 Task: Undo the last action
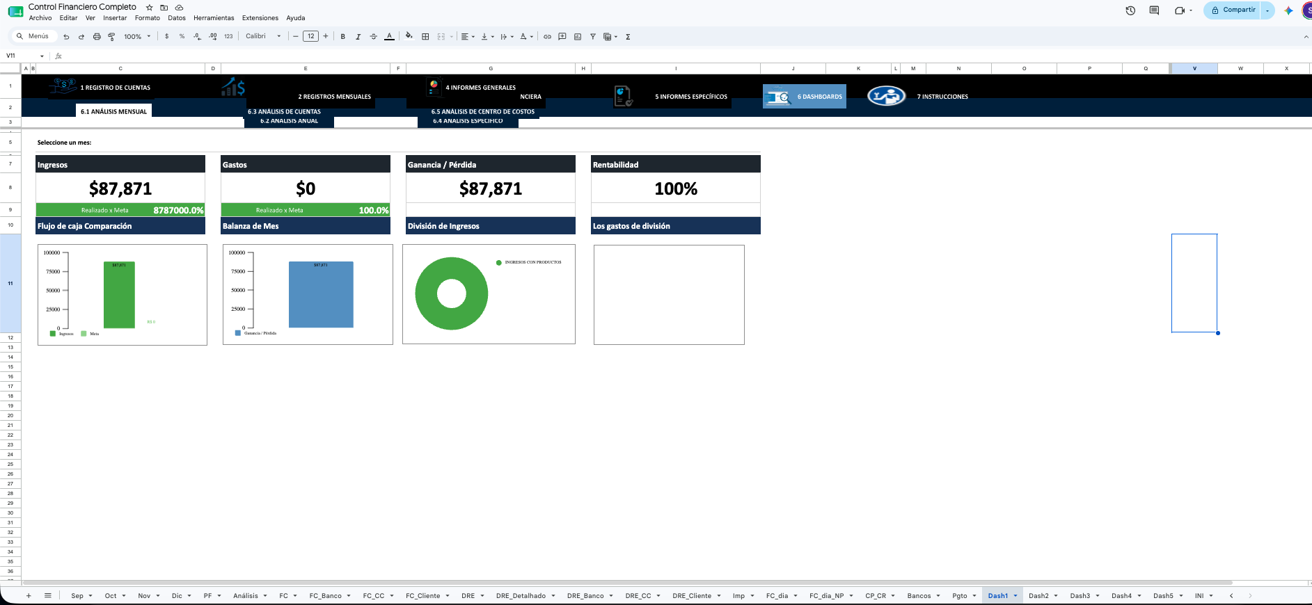66,37
